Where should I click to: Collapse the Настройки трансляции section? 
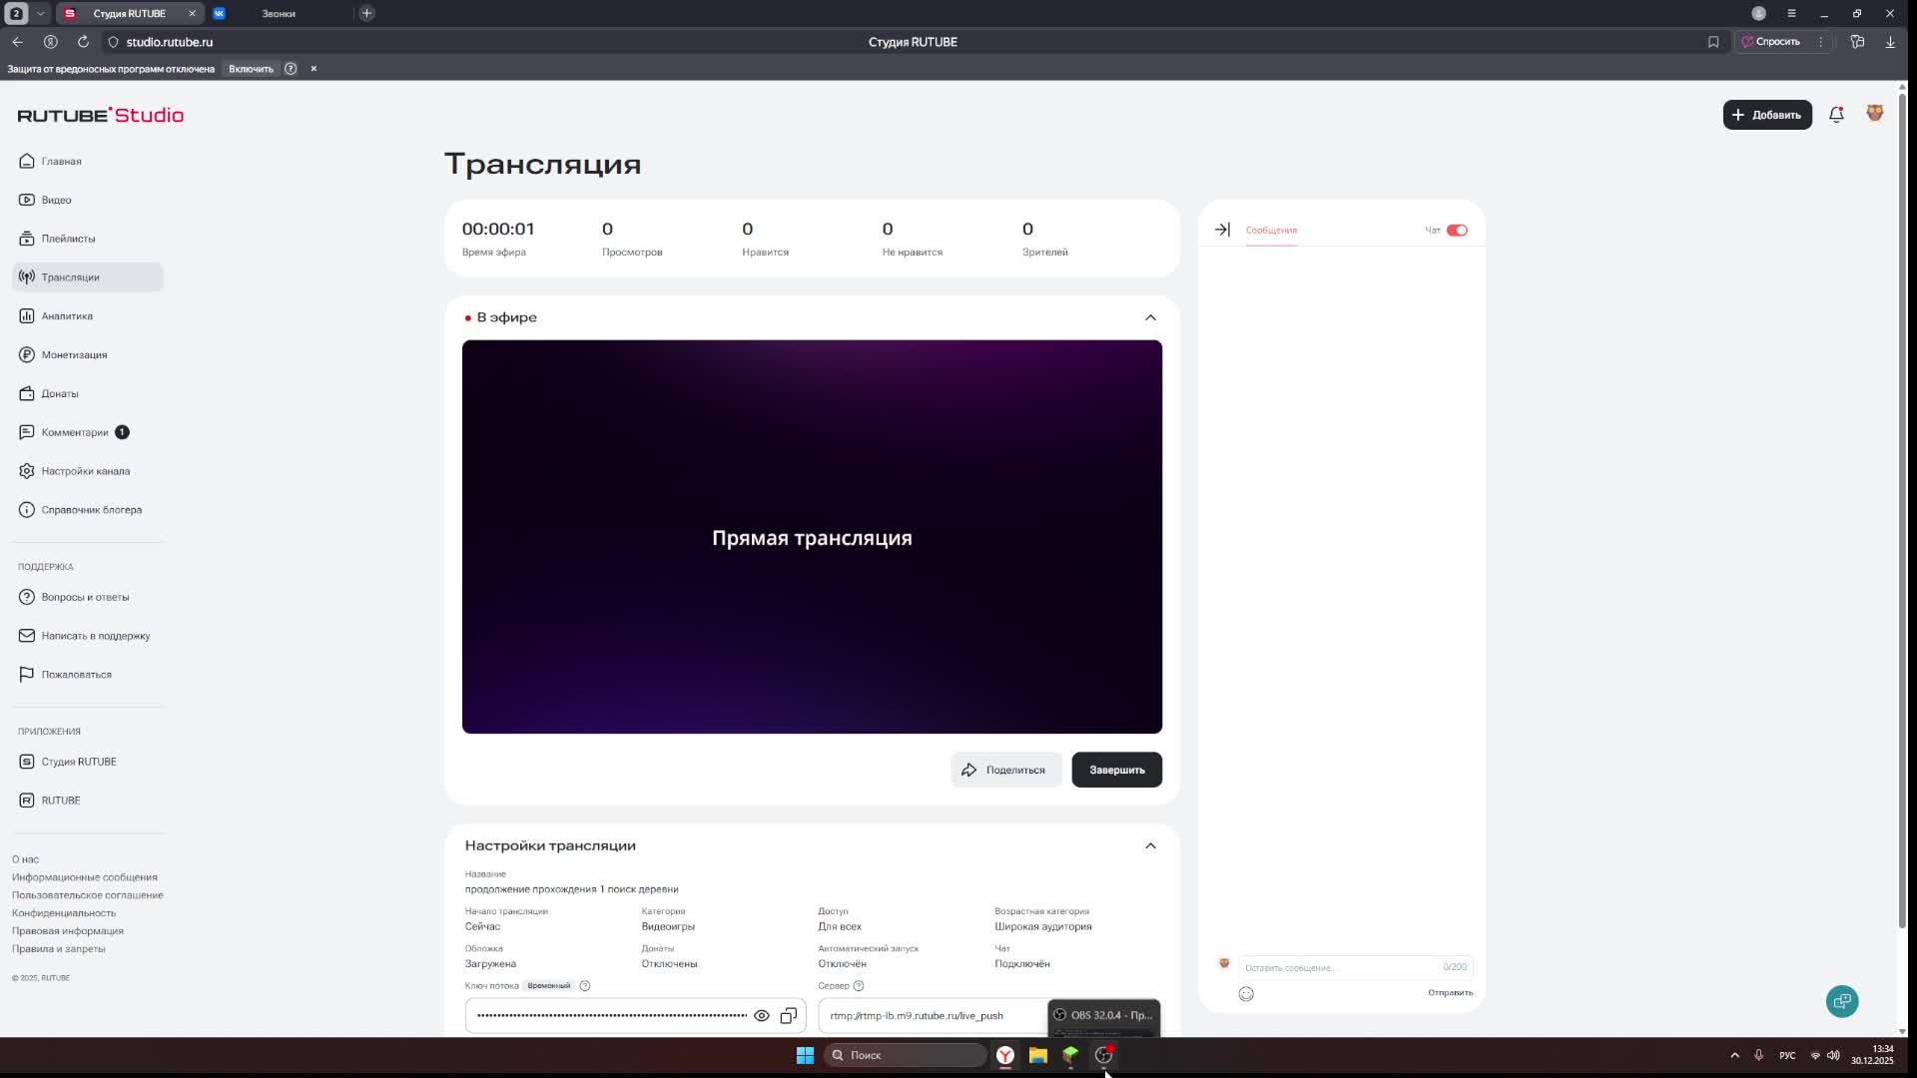pyautogui.click(x=1150, y=846)
